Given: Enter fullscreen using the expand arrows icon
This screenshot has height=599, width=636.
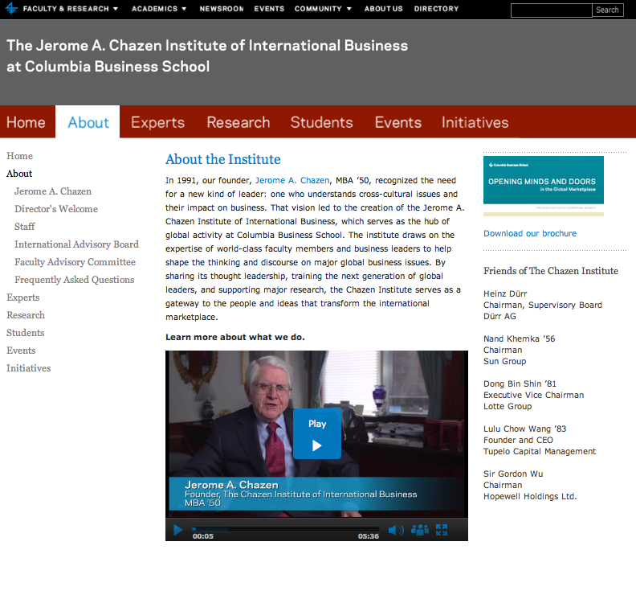Looking at the screenshot, I should tap(441, 530).
